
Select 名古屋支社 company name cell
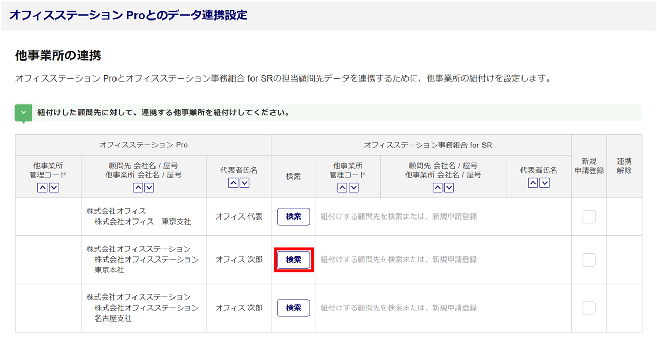(144, 308)
